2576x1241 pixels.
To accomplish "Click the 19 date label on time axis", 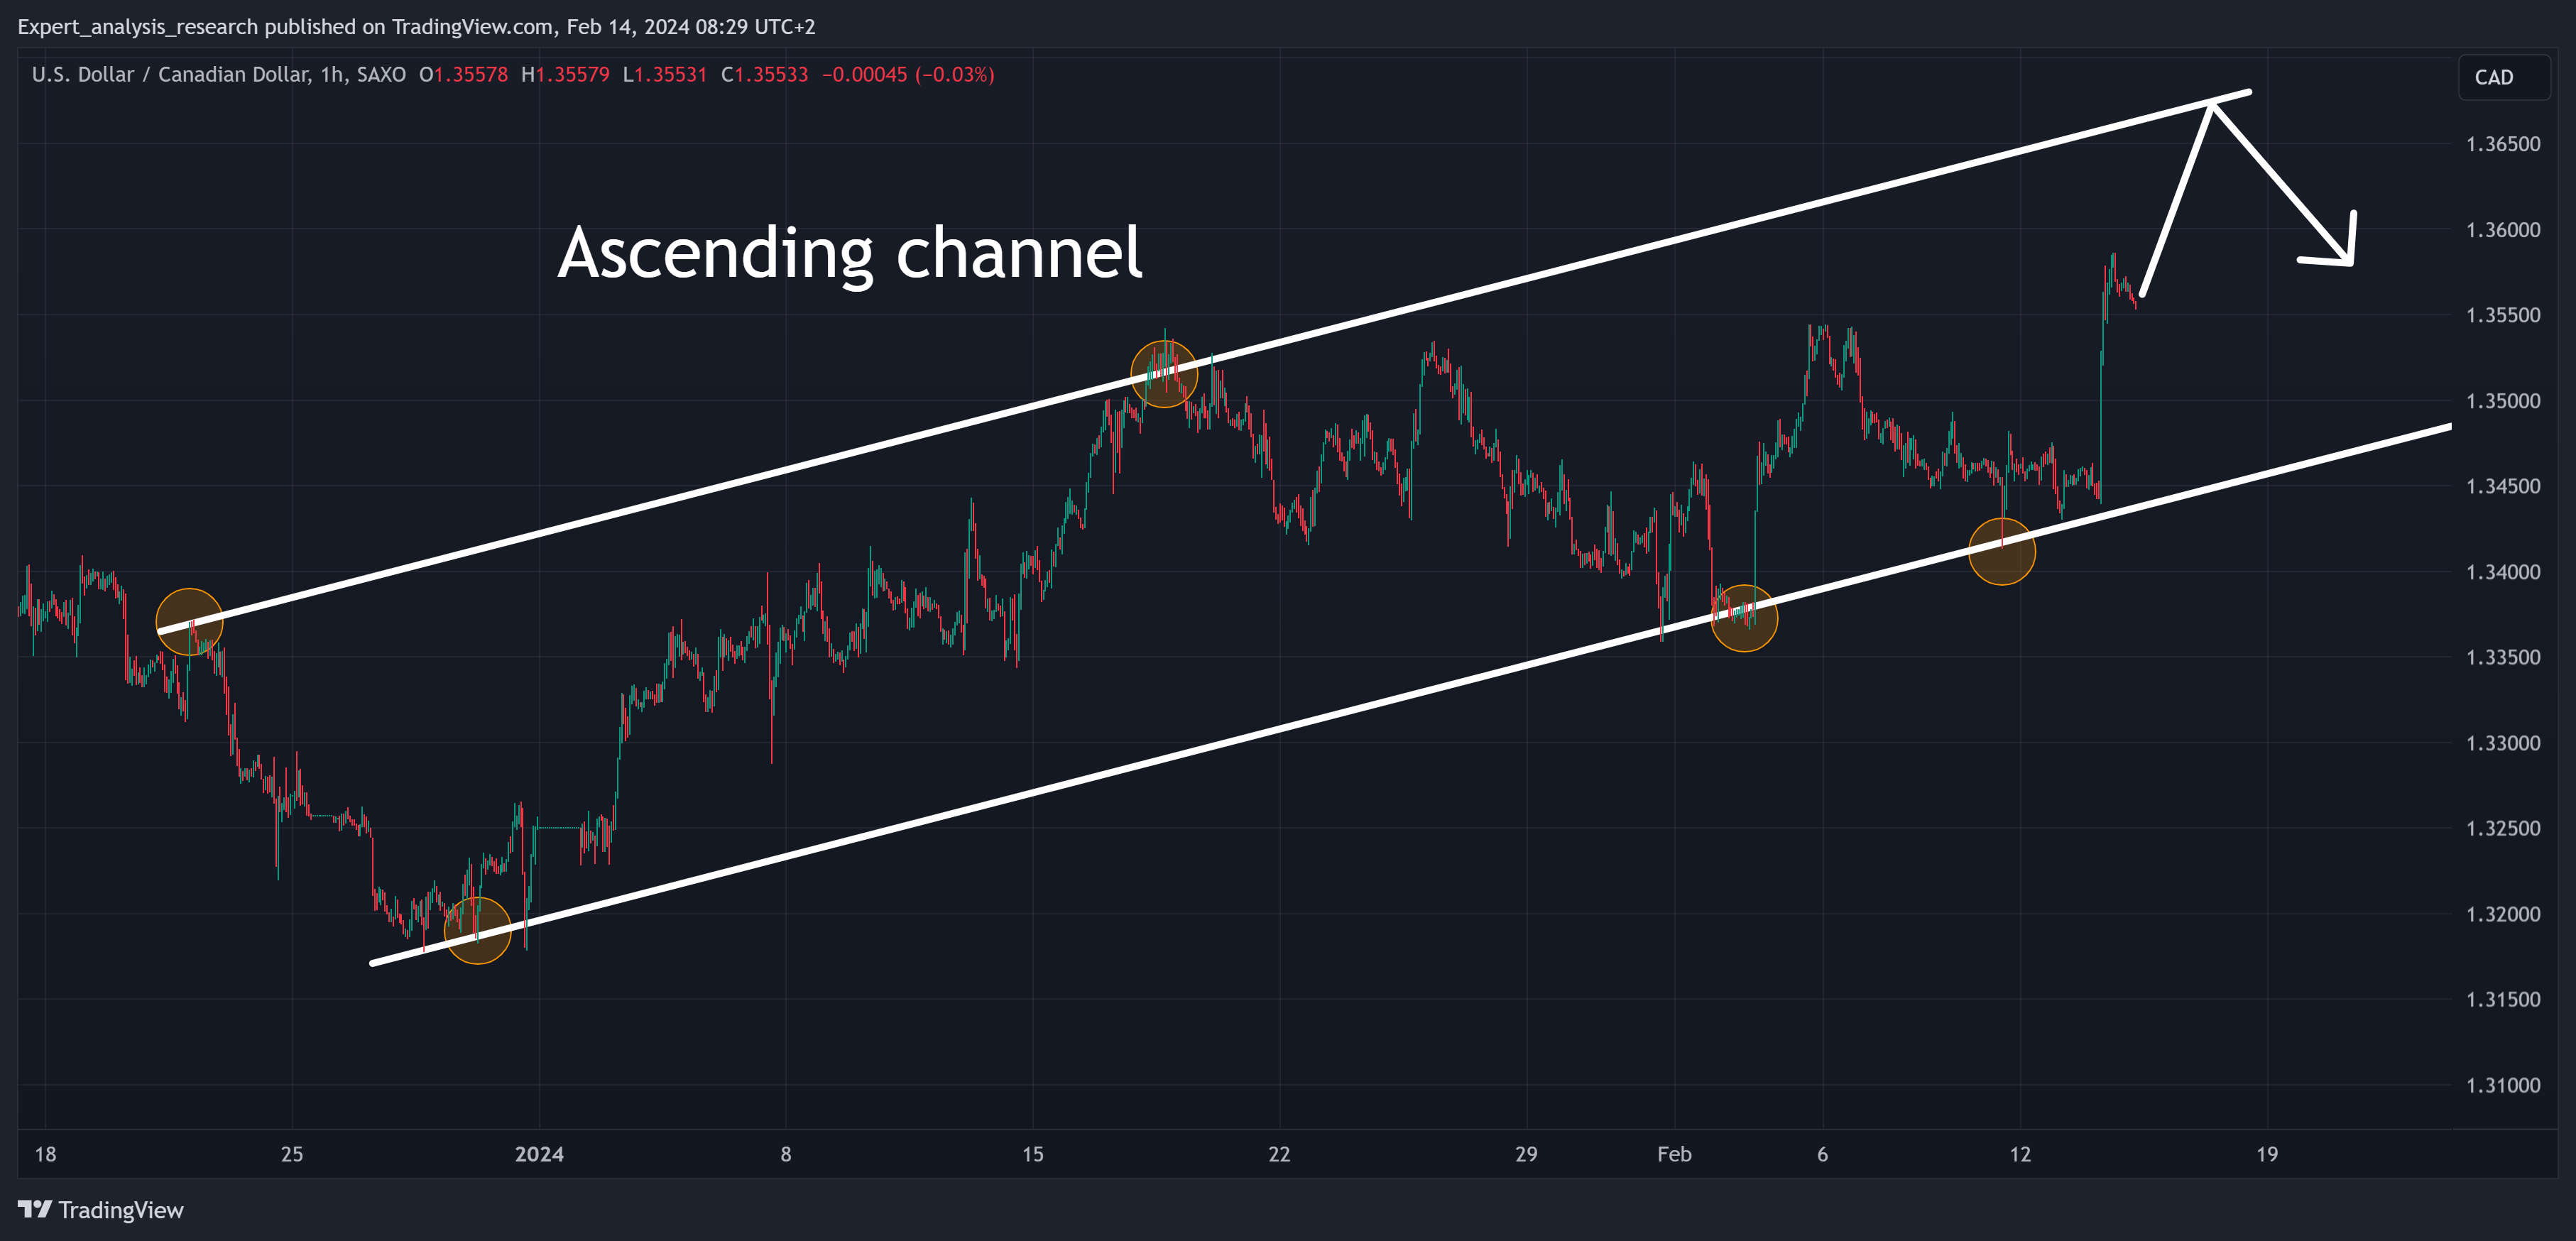I will 2267,1154.
